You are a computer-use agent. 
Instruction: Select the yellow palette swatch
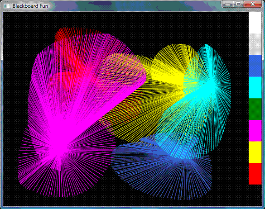click(x=255, y=152)
